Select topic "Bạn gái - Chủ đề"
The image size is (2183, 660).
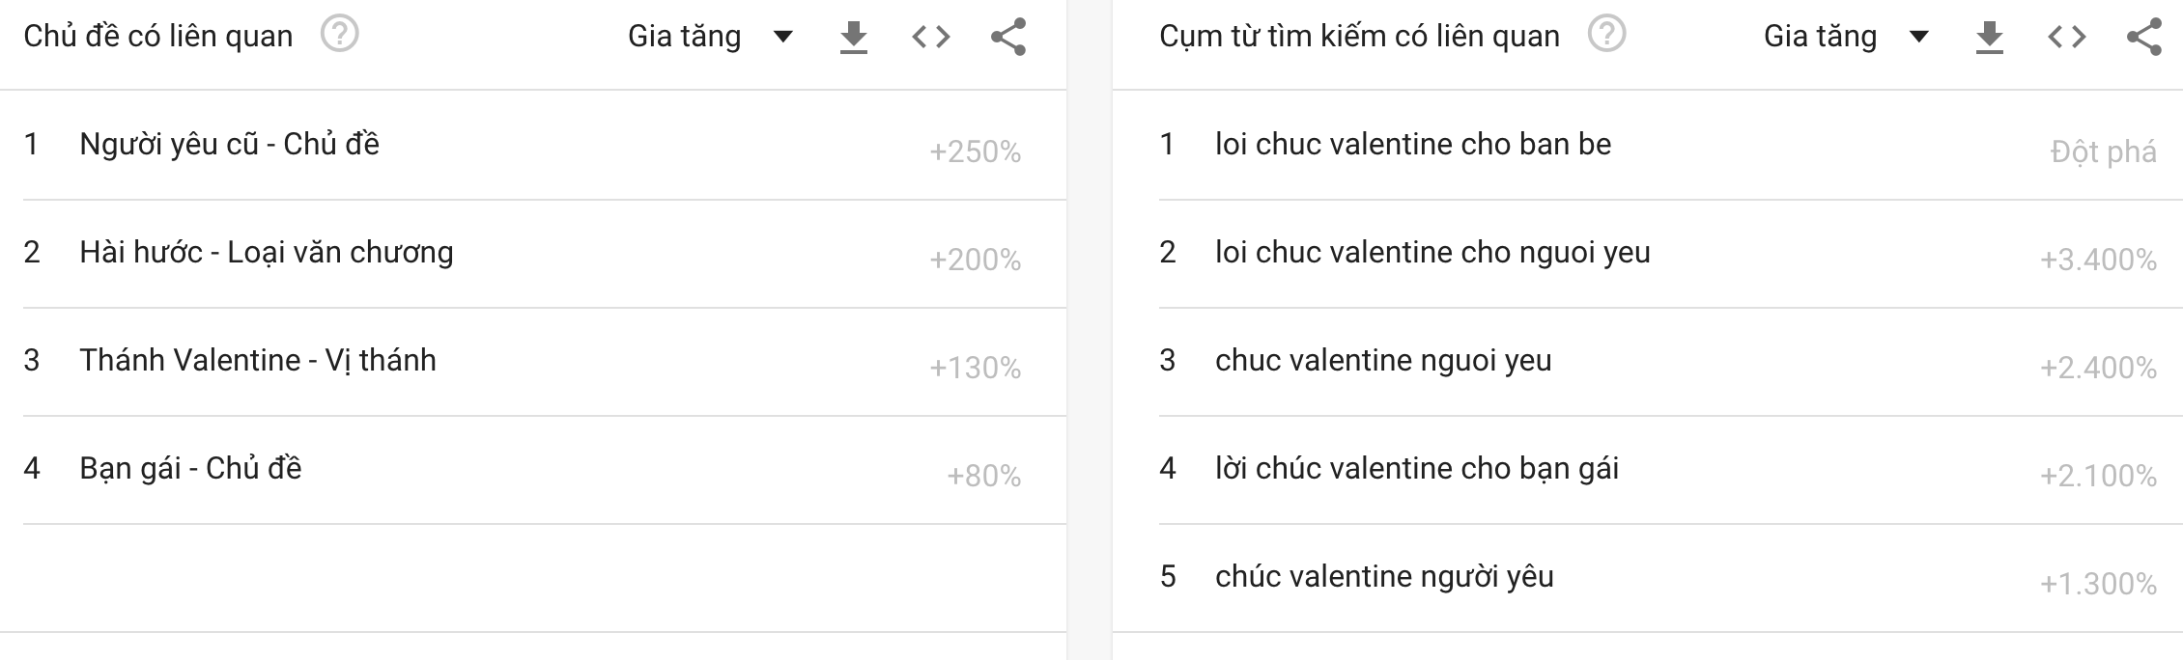[x=190, y=469]
